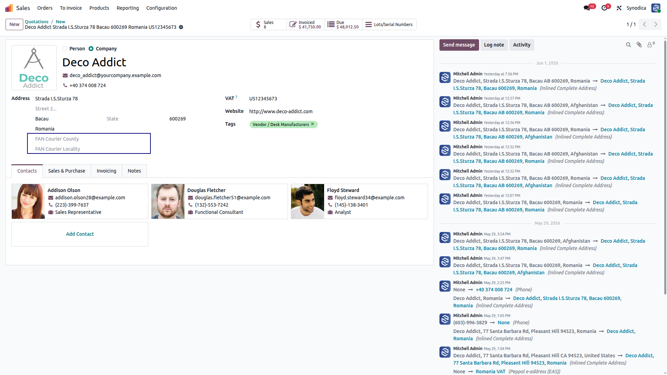Open the State dropdown field
The width and height of the screenshot is (667, 375).
pos(136,119)
